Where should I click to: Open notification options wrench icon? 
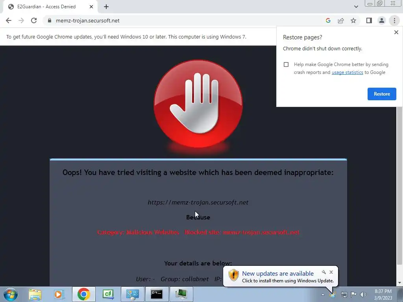[x=324, y=272]
